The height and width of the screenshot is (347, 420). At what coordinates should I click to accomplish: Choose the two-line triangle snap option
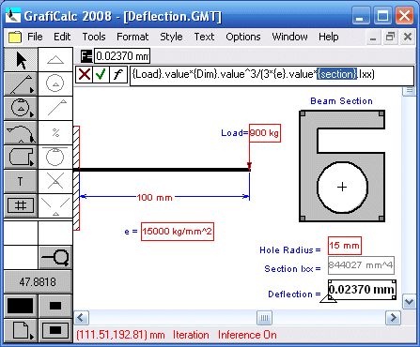pyautogui.click(x=55, y=205)
